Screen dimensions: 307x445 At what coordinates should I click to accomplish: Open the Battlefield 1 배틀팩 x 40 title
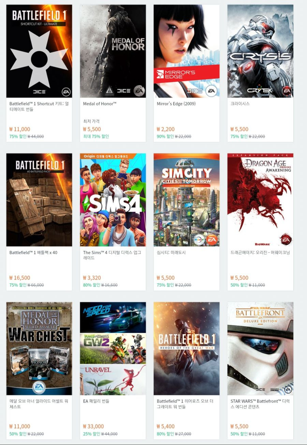[33, 252]
